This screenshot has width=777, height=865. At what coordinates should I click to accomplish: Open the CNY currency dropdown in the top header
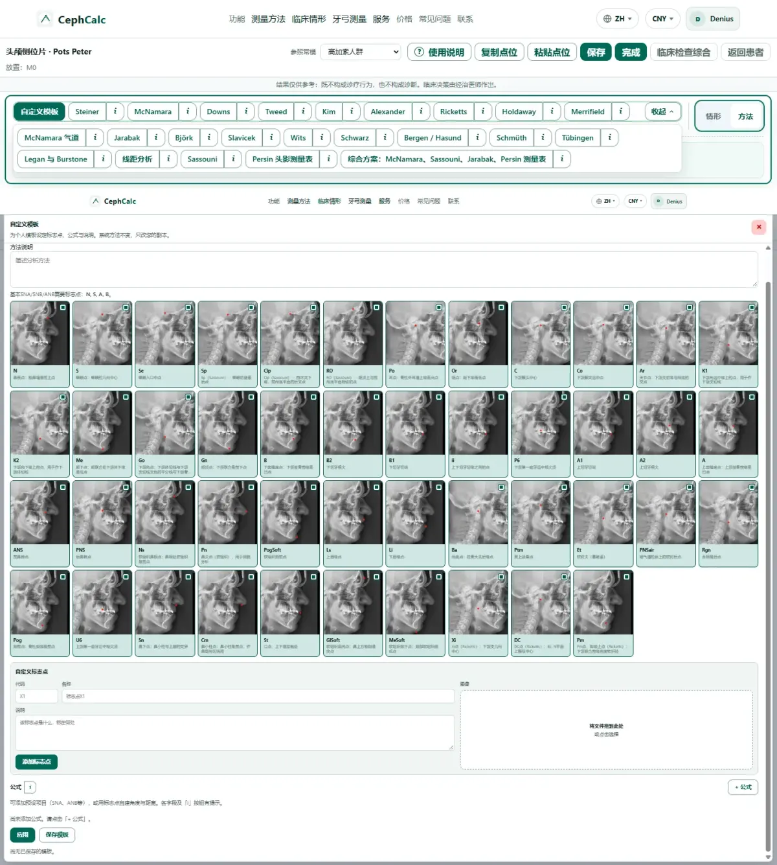662,19
